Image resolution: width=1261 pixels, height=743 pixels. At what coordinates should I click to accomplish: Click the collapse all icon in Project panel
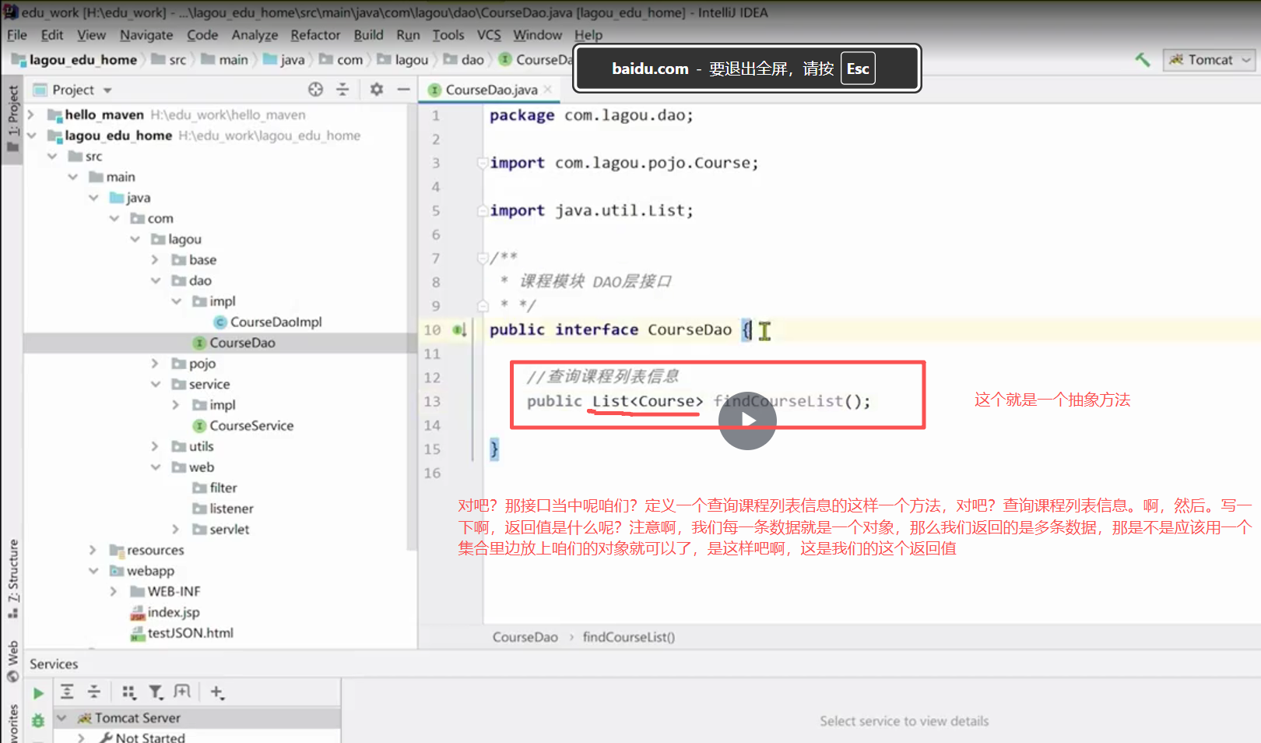tap(342, 90)
